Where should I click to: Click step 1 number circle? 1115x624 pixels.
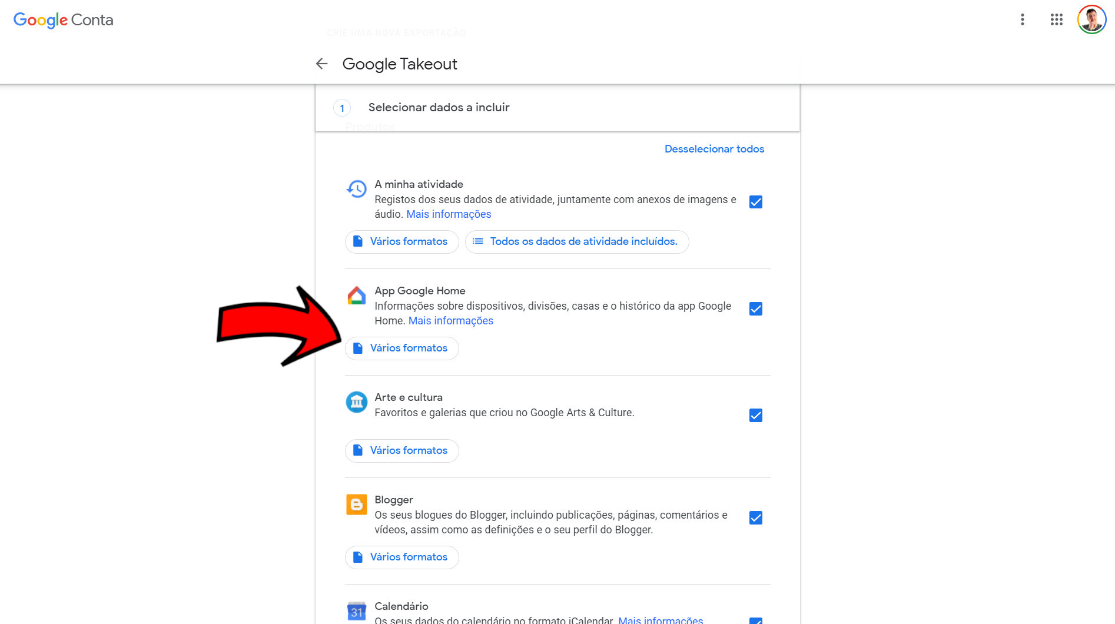coord(342,108)
